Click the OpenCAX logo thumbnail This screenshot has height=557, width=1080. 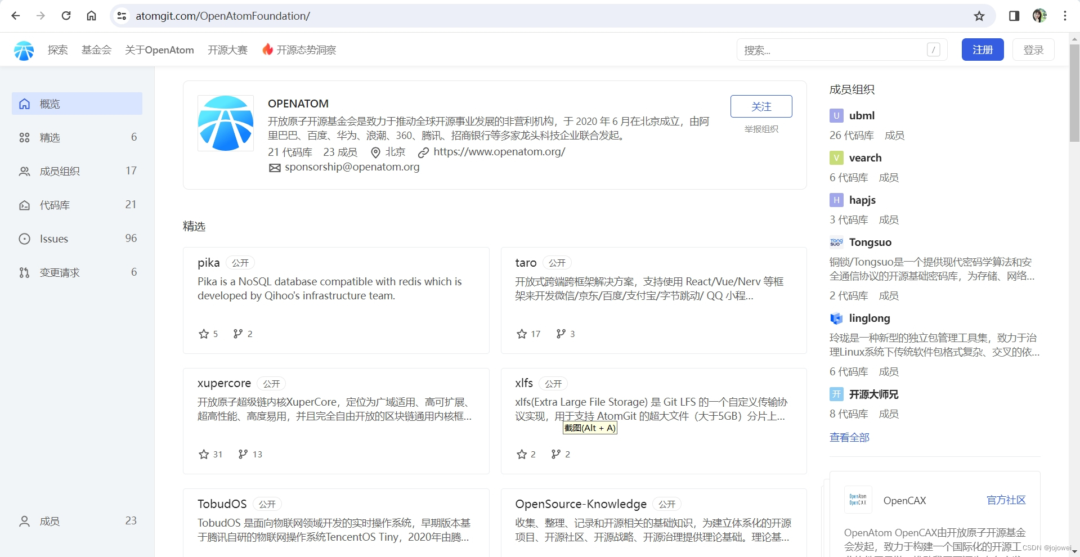coord(858,500)
